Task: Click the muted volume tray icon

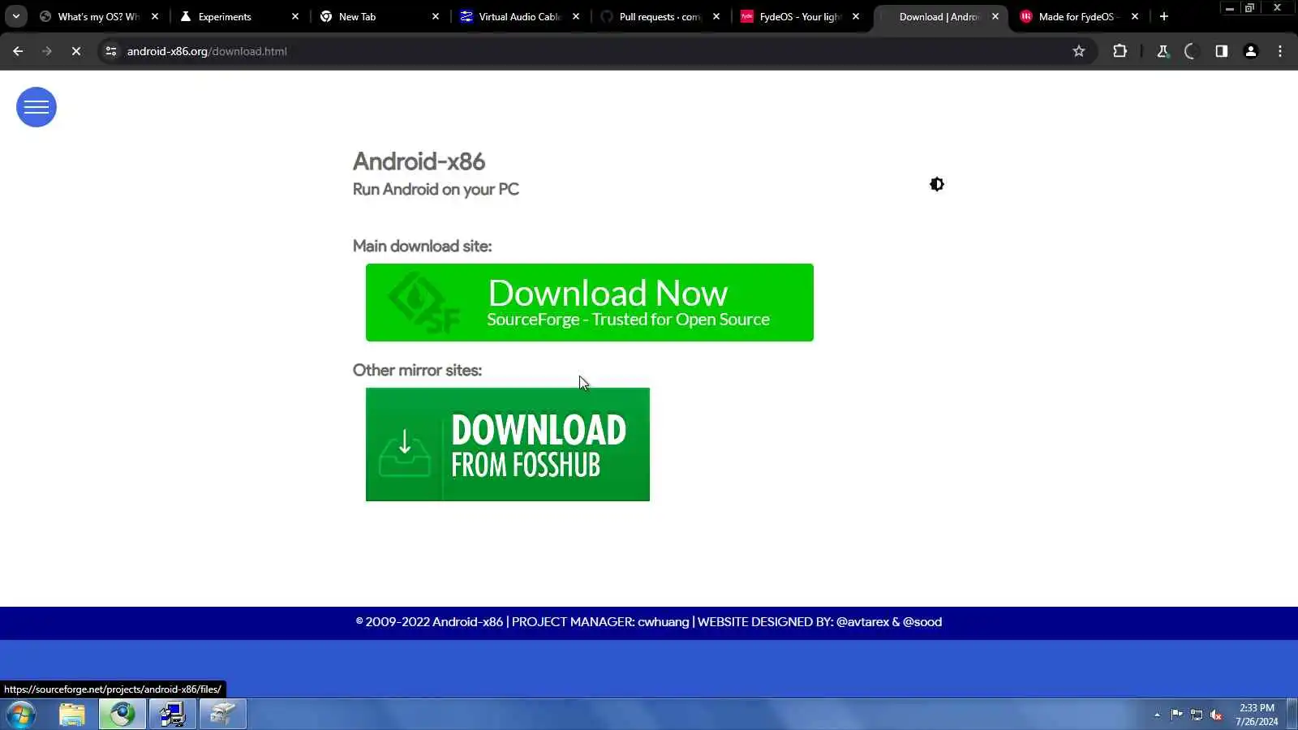Action: [1216, 715]
